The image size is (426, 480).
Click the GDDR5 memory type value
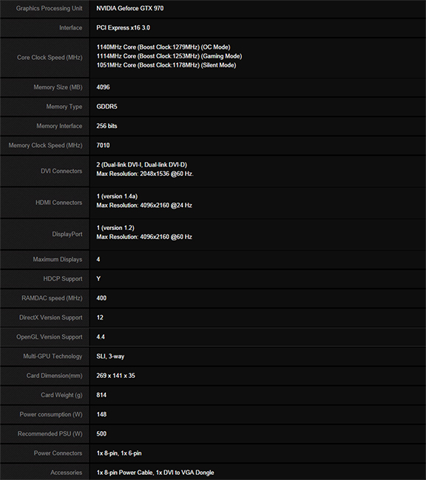point(106,107)
